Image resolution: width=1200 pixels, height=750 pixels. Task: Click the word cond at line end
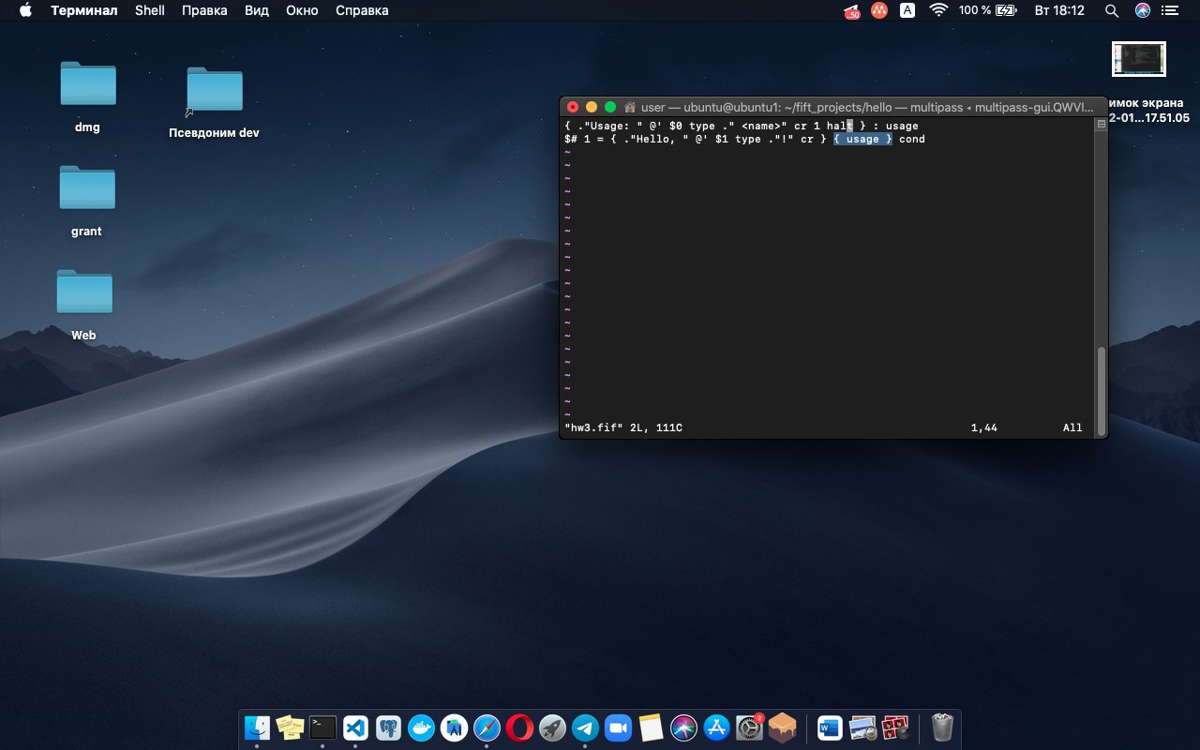tap(912, 139)
